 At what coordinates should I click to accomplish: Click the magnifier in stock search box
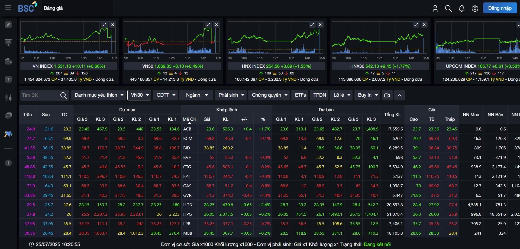(63, 95)
